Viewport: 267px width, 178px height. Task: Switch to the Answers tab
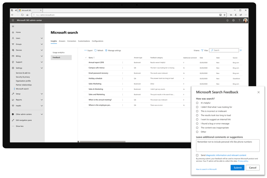(62, 41)
